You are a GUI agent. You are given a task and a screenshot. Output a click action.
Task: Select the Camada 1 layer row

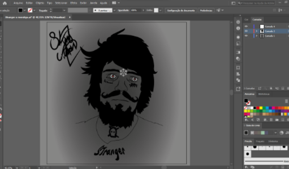[266, 36]
